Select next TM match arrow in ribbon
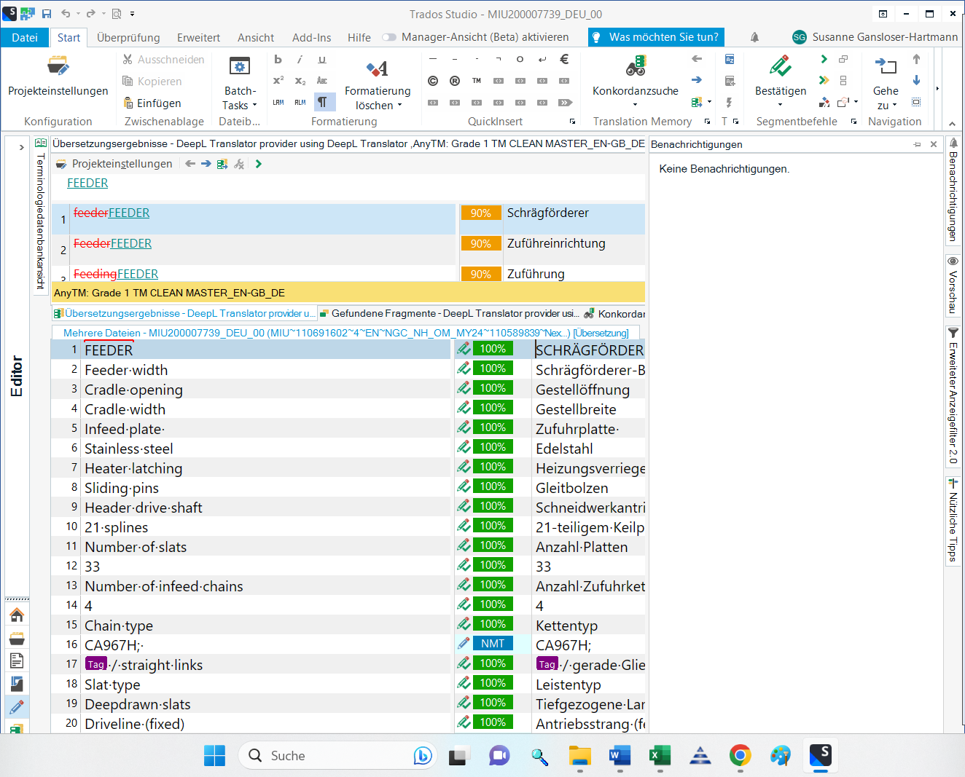The width and height of the screenshot is (965, 777). (x=697, y=80)
